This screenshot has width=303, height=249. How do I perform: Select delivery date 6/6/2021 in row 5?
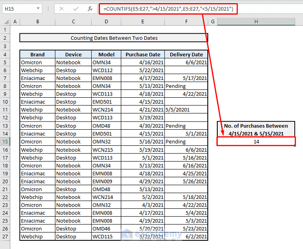coord(186,62)
